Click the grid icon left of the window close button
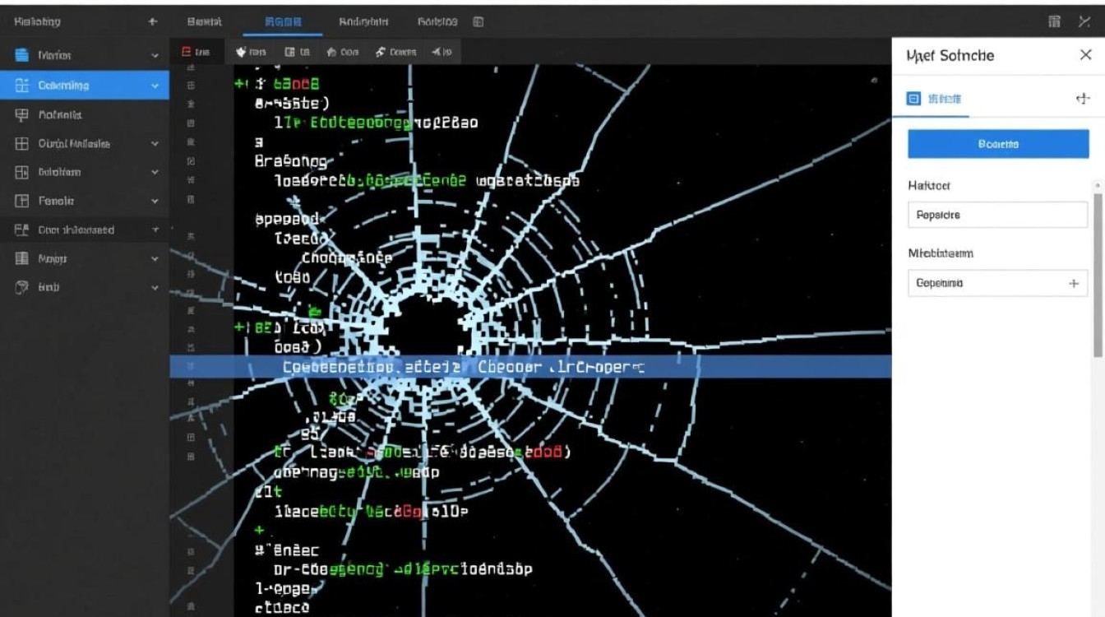The width and height of the screenshot is (1105, 617). tap(1054, 22)
